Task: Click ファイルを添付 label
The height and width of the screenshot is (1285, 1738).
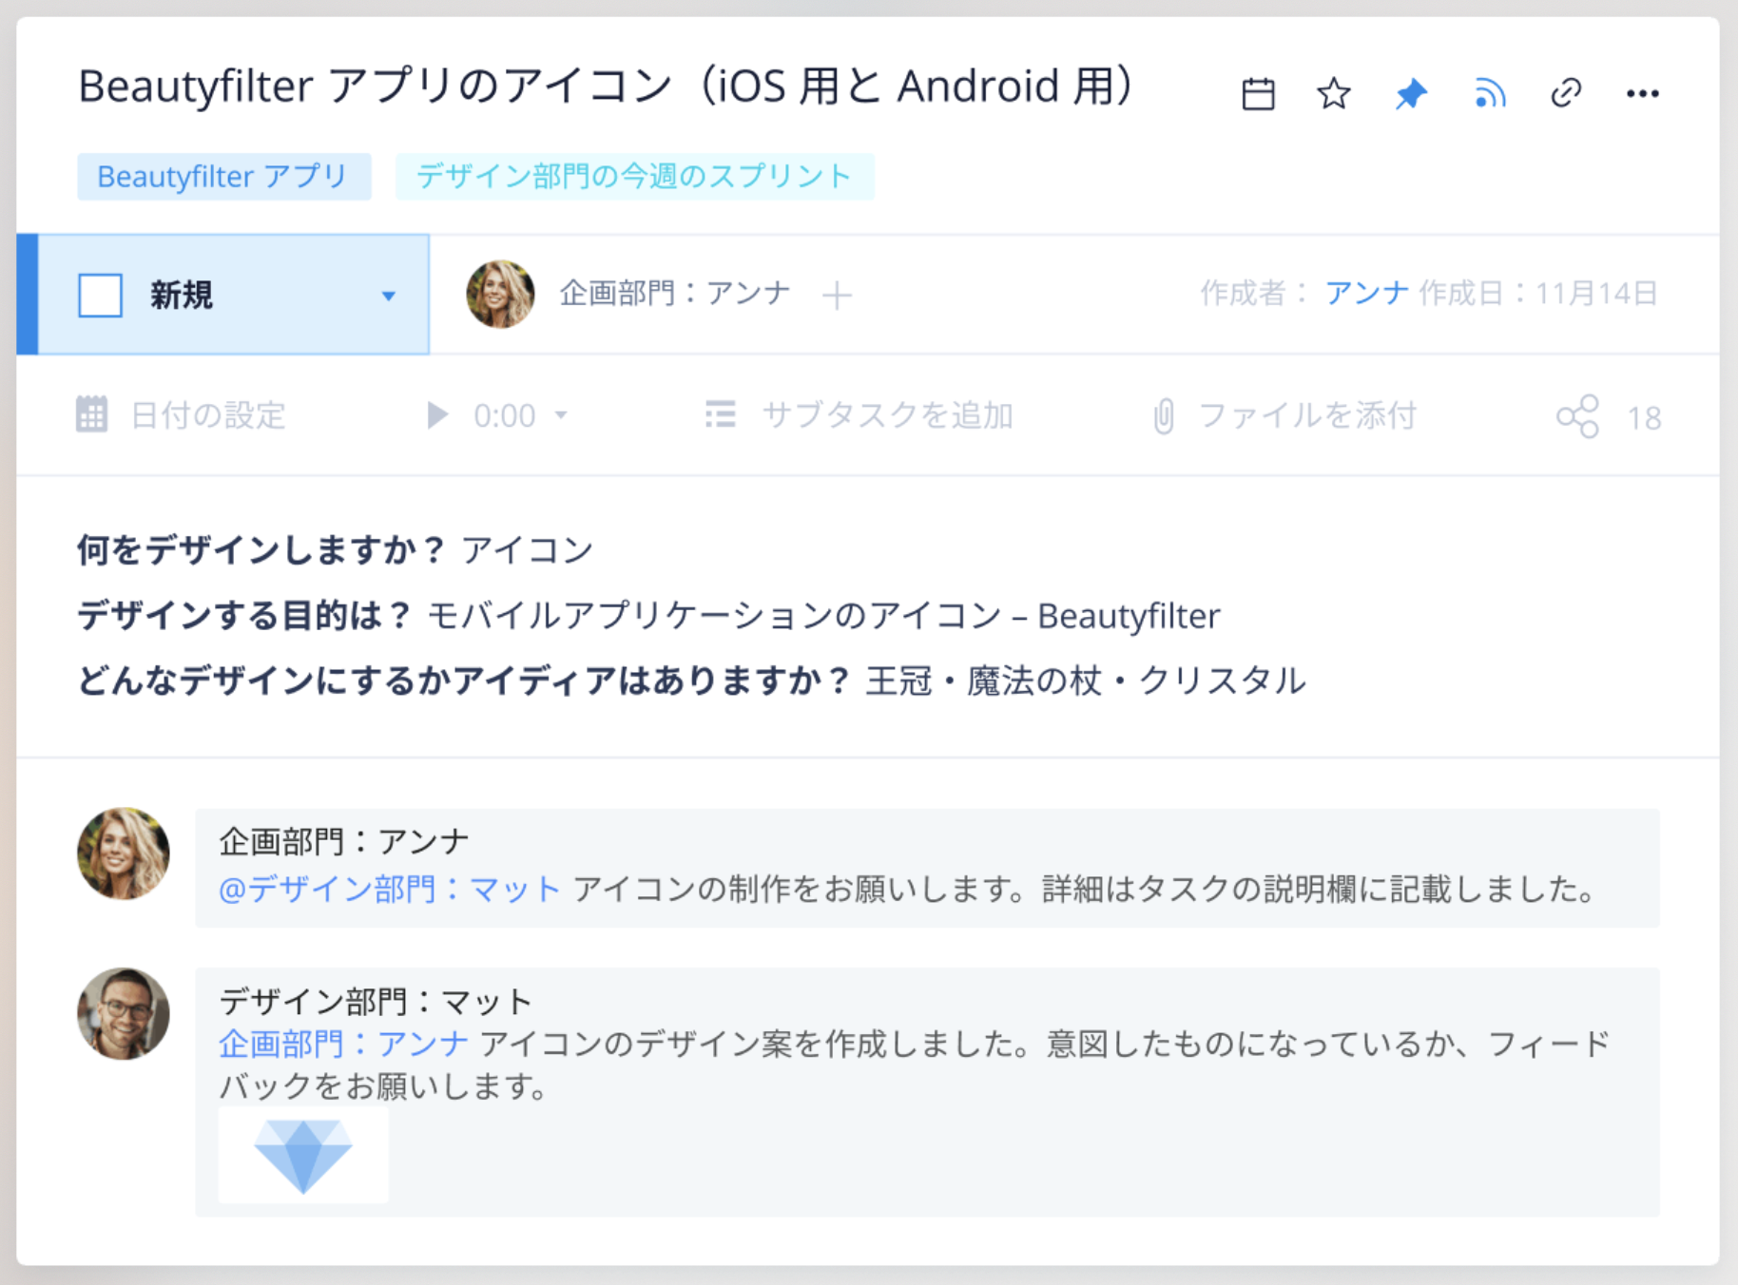Action: click(1307, 415)
